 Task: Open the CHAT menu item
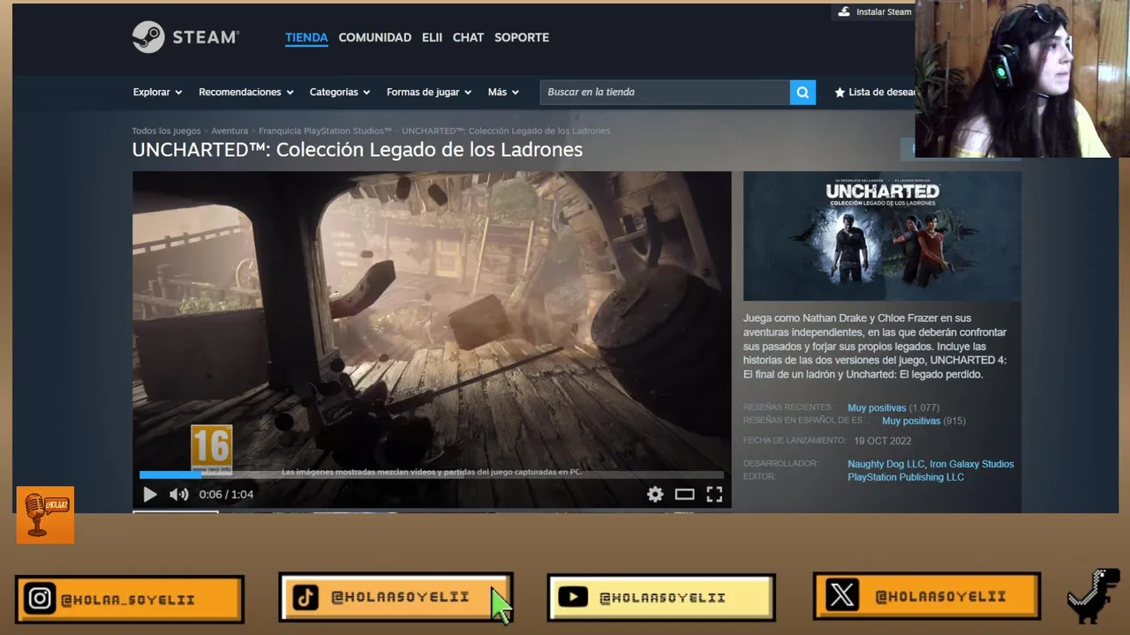tap(468, 37)
